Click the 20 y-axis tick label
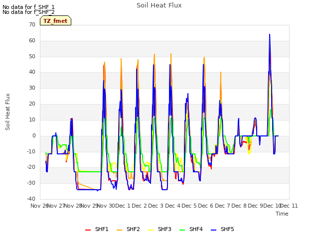 tap(32, 104)
